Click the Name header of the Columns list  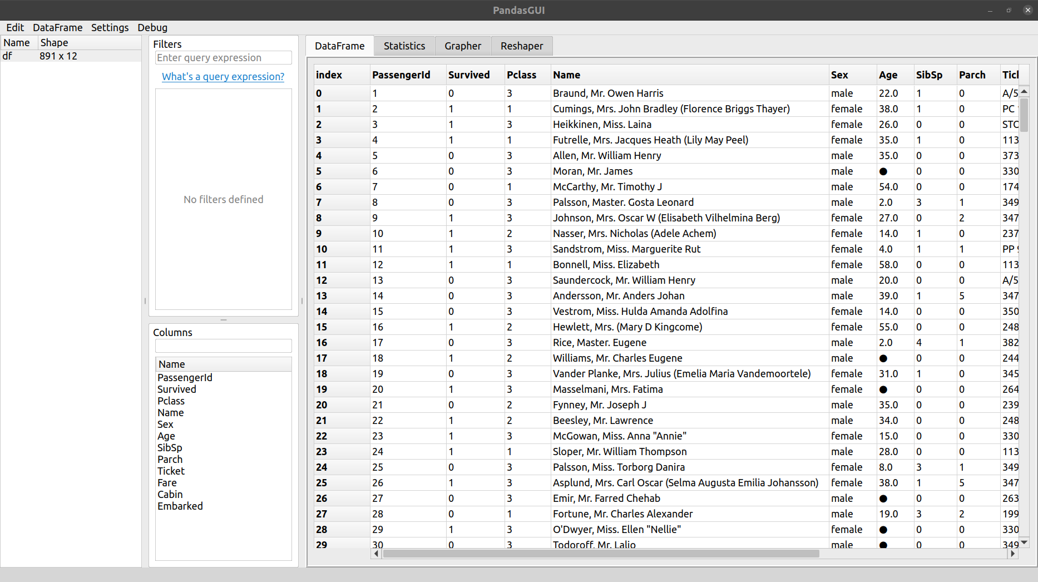click(224, 364)
